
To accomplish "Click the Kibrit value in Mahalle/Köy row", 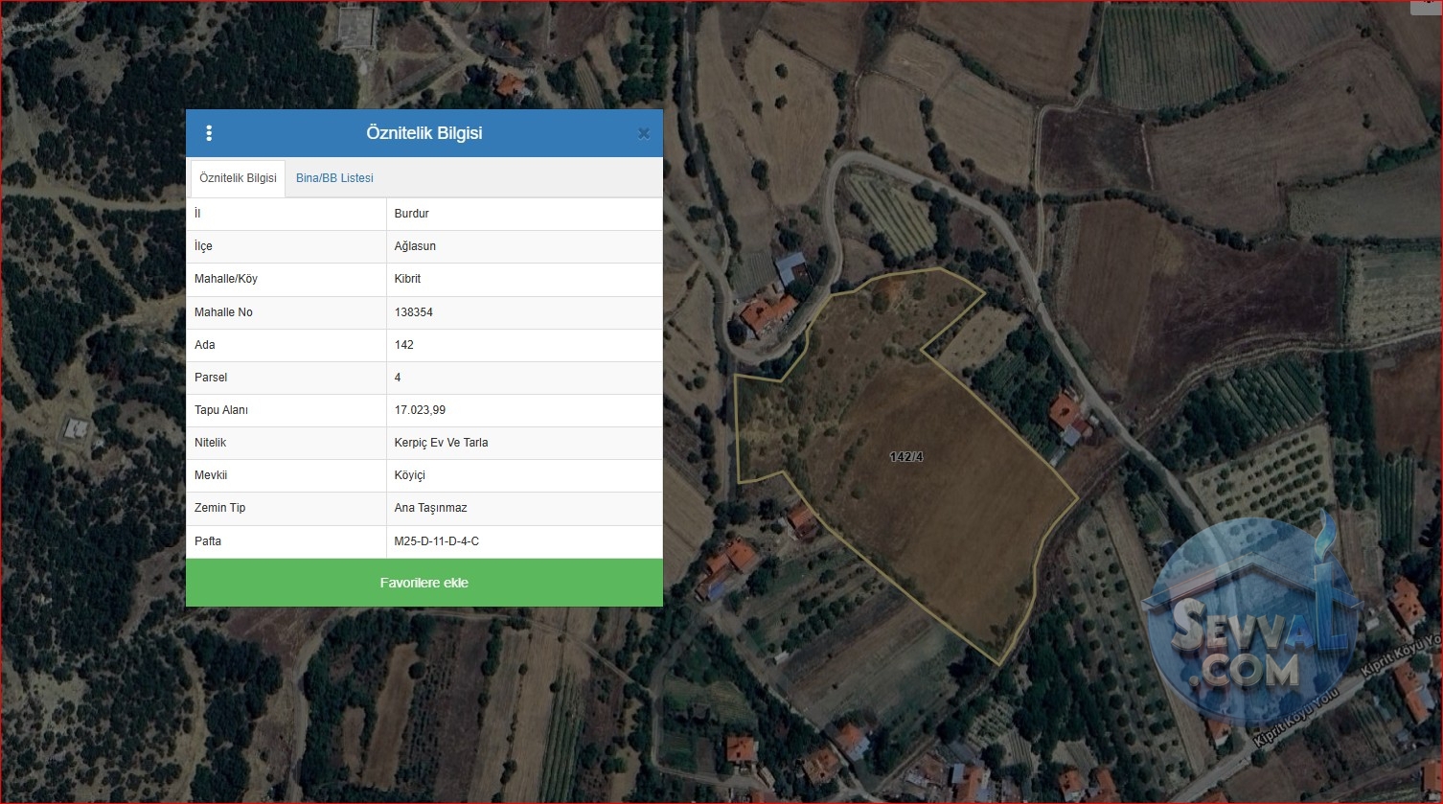I will click(x=407, y=279).
